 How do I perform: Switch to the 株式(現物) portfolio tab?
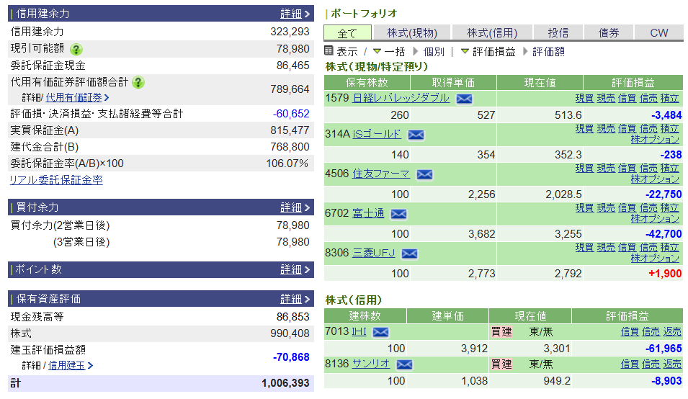(x=411, y=32)
